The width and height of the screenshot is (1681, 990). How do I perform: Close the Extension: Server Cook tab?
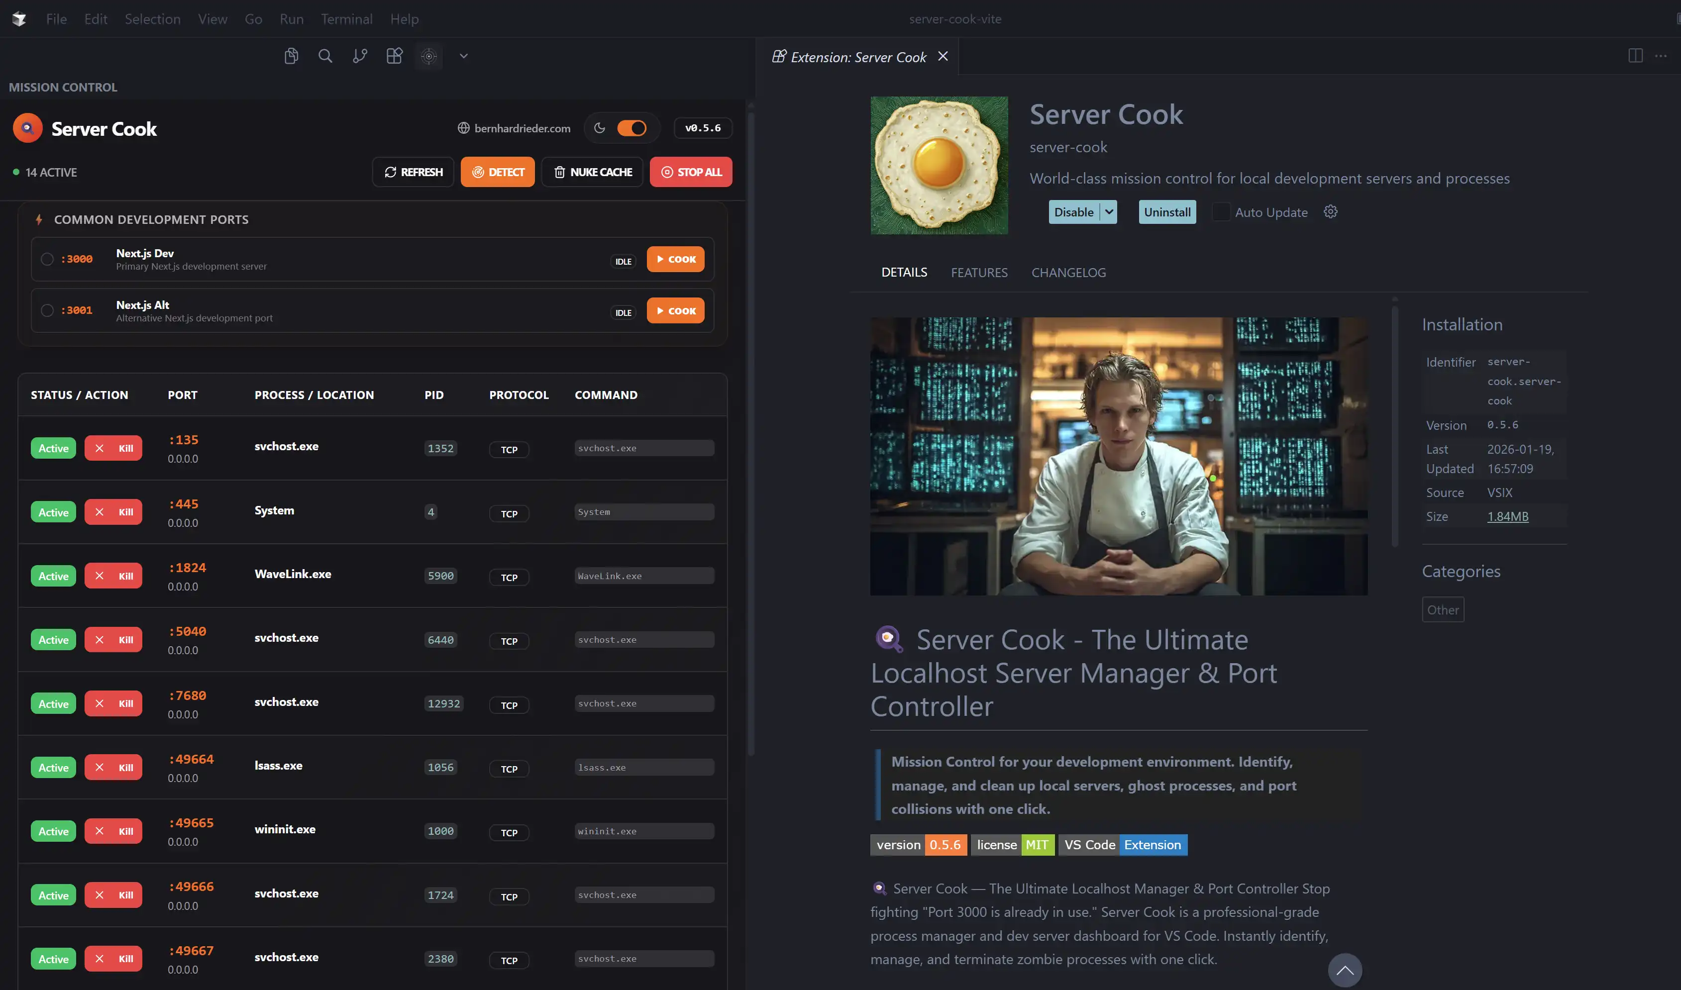[x=943, y=56]
